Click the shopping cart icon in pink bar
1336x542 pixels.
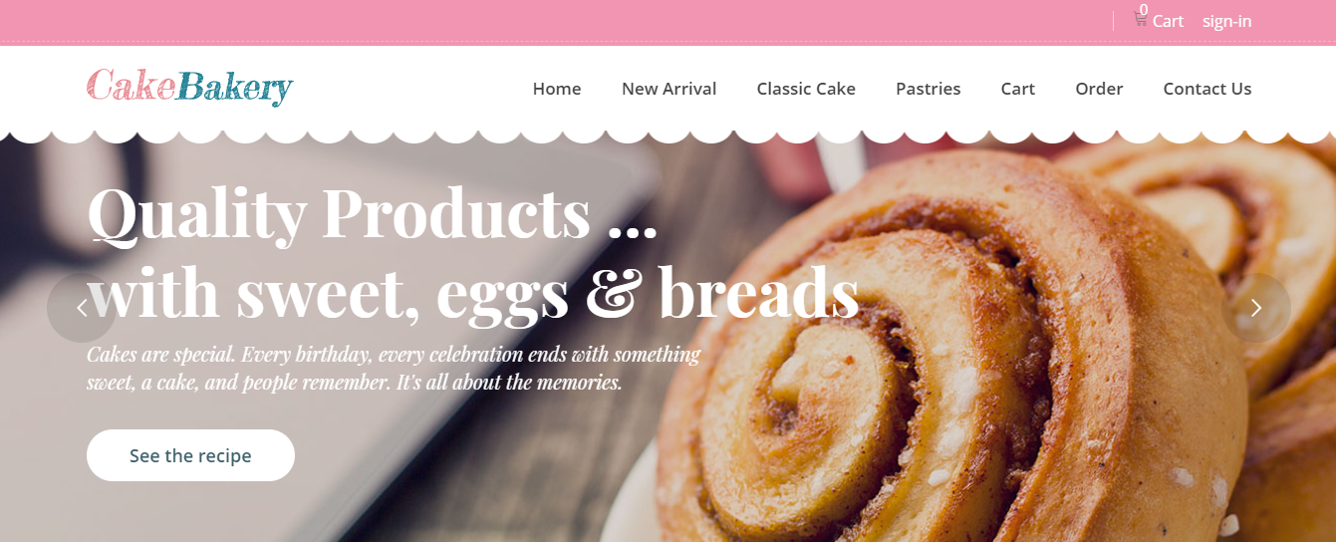coord(1140,20)
